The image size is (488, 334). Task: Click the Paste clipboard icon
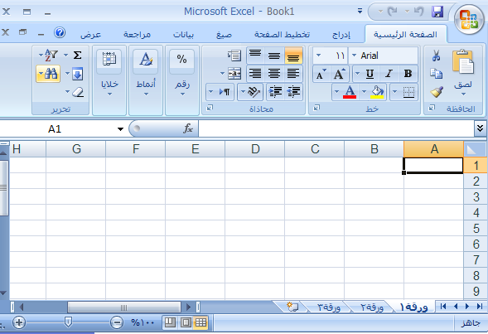click(463, 61)
